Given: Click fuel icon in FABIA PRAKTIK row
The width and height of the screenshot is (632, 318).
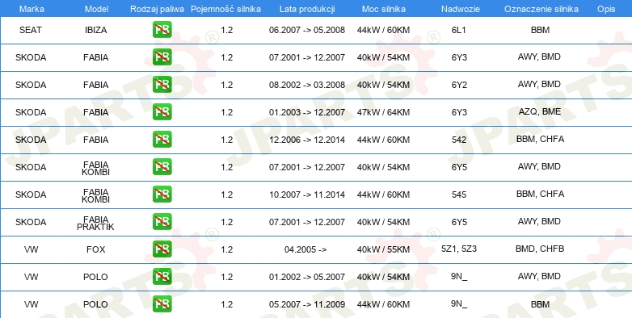Looking at the screenshot, I should [x=162, y=222].
